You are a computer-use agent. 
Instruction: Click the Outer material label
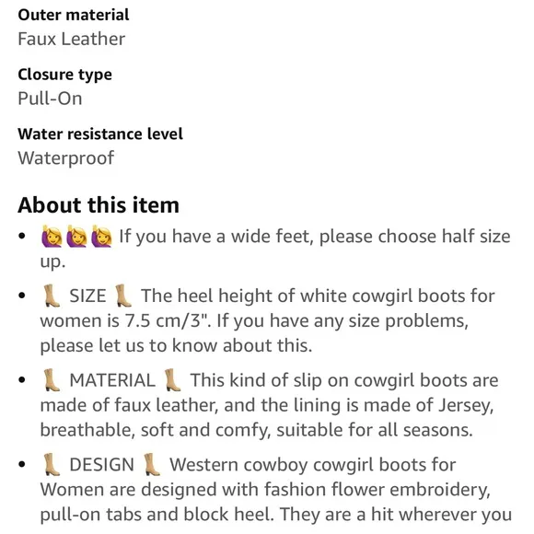pyautogui.click(x=74, y=15)
